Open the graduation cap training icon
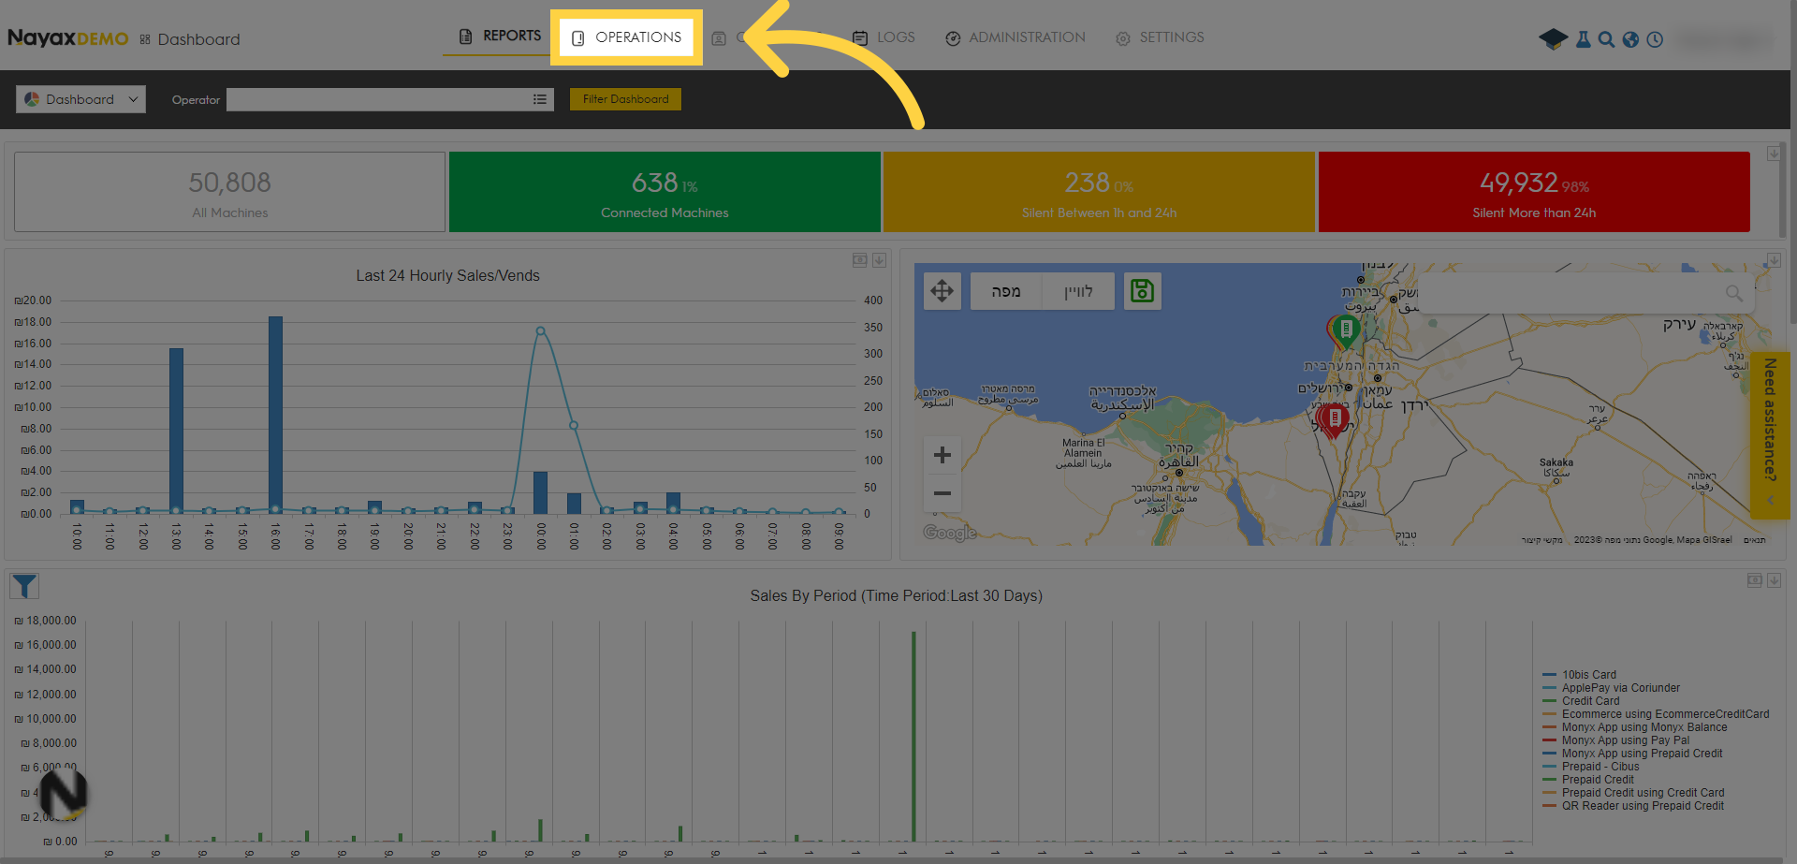This screenshot has height=864, width=1797. point(1553,39)
